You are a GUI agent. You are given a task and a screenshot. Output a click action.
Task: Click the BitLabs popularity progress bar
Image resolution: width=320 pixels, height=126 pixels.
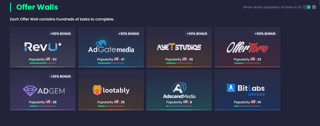click(x=247, y=106)
